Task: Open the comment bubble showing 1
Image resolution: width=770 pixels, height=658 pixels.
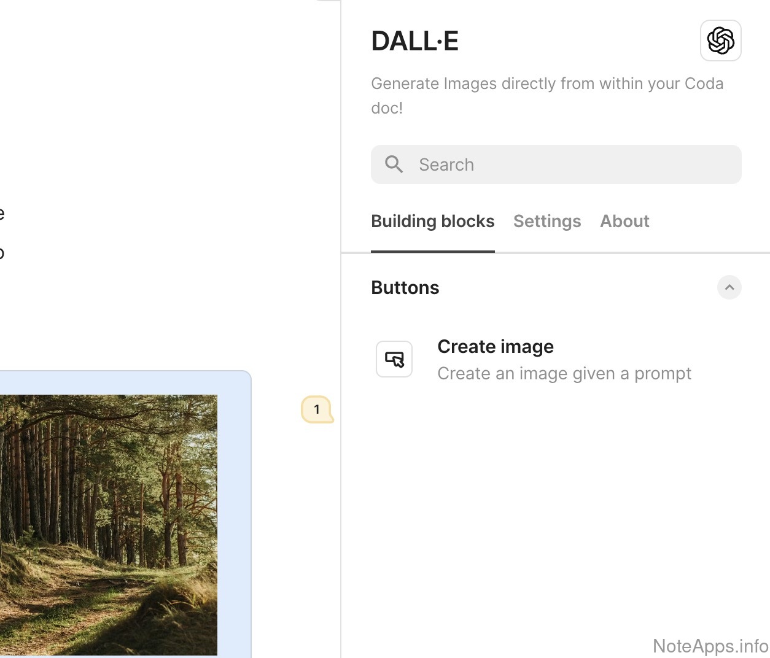Action: [317, 409]
